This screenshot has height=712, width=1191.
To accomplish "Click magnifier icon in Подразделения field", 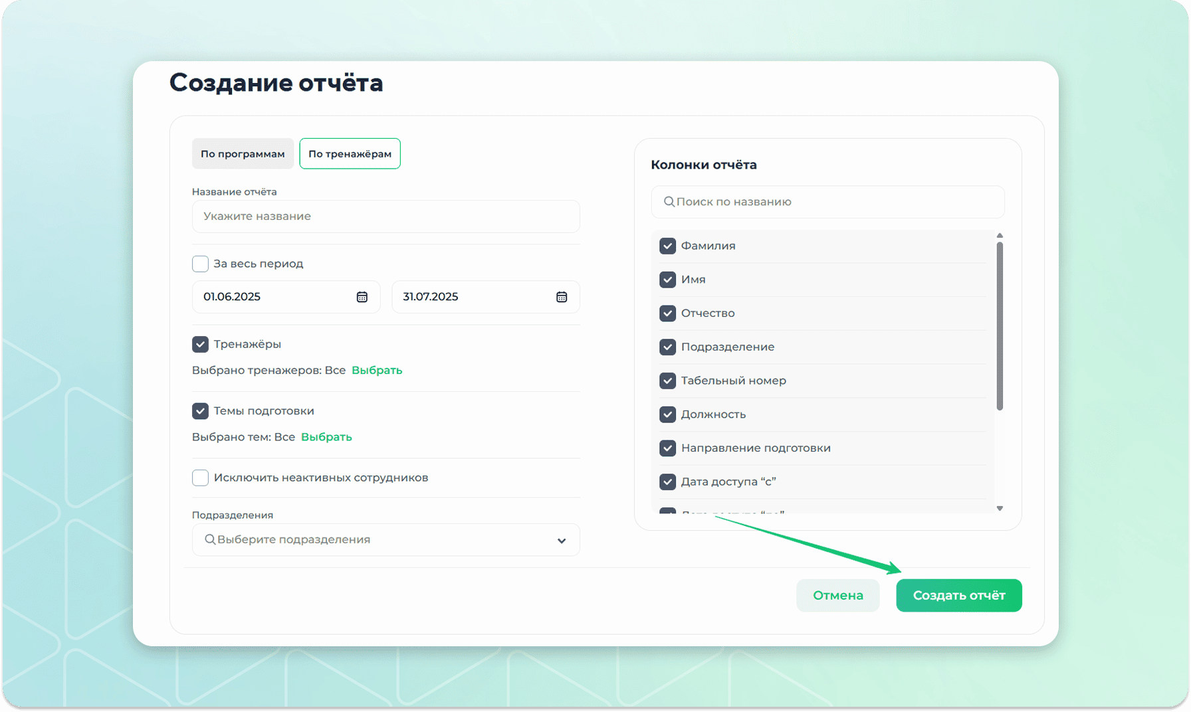I will 210,539.
